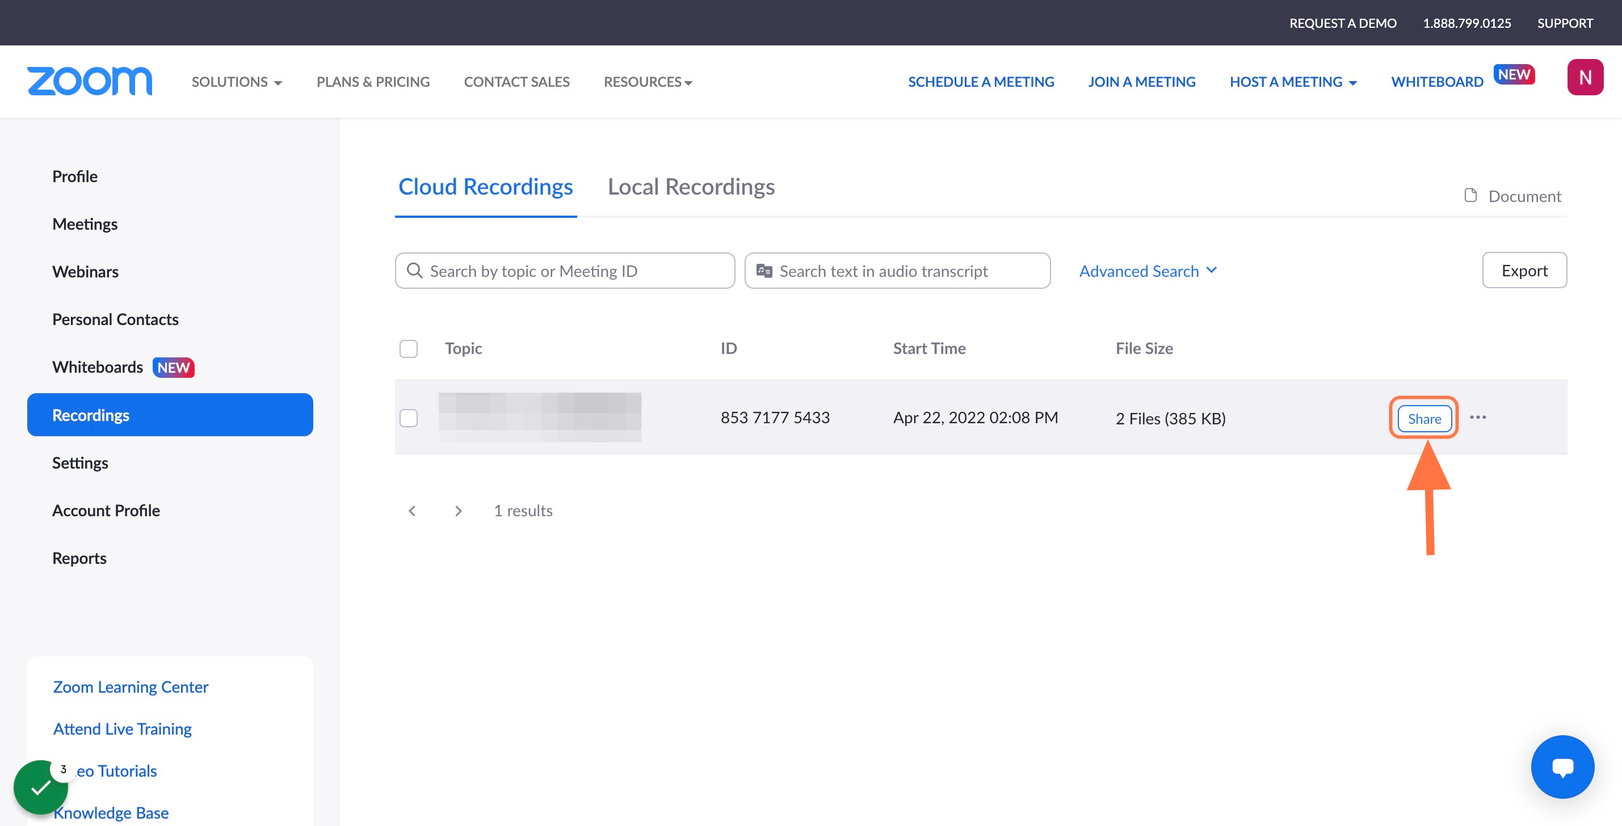Screen dimensions: 1622x826
Task: Open Zoom Learning Center link
Action: (131, 687)
